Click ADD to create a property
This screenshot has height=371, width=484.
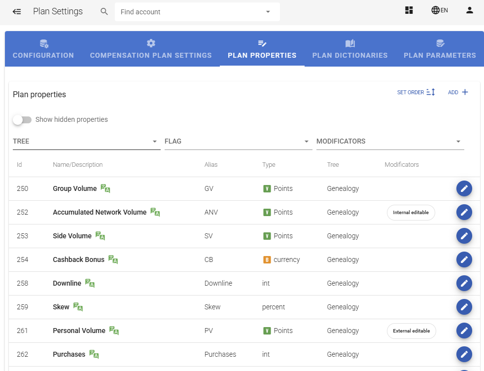pyautogui.click(x=458, y=92)
